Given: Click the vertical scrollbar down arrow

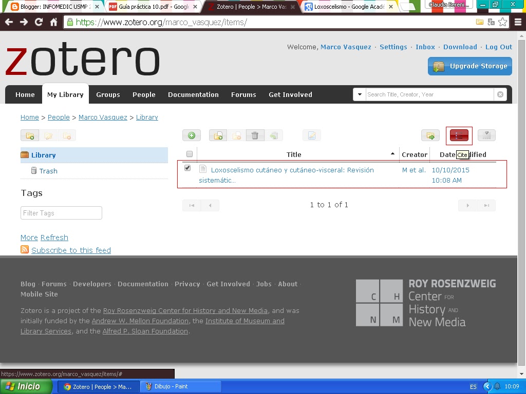Looking at the screenshot, I should coord(522,373).
